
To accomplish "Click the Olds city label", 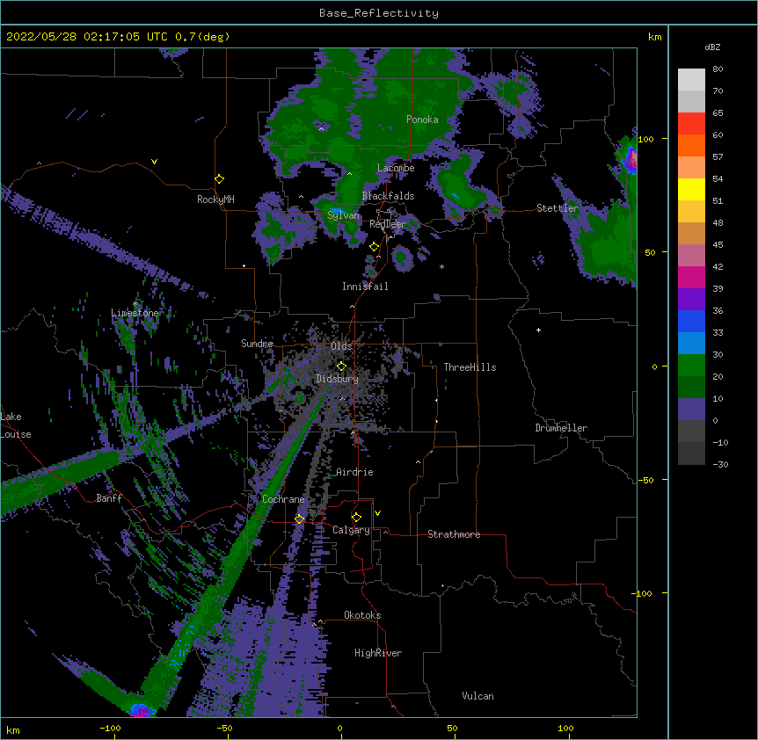I will point(341,346).
